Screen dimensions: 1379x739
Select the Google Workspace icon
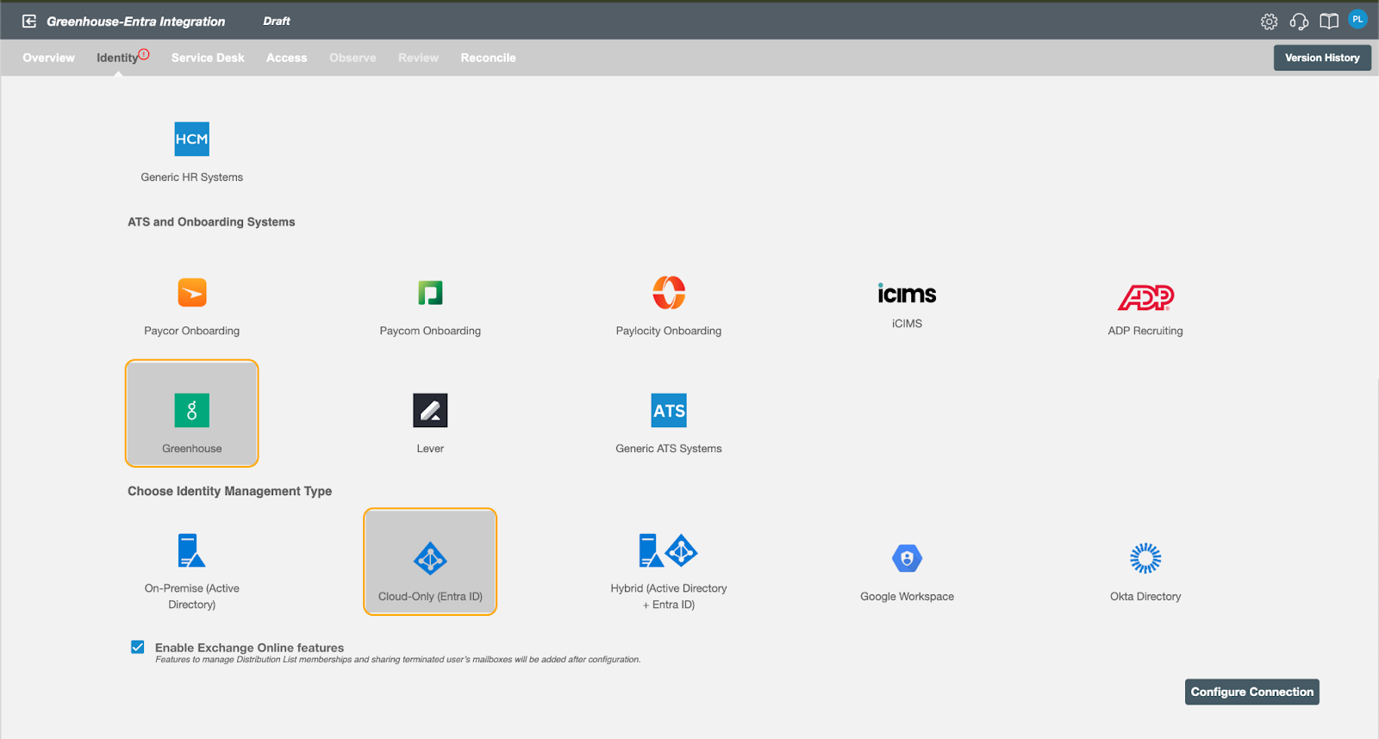click(907, 558)
